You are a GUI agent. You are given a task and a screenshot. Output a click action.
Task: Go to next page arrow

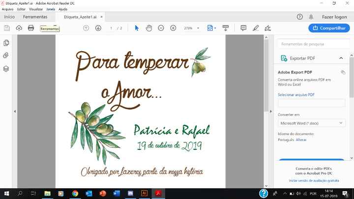coord(98,28)
